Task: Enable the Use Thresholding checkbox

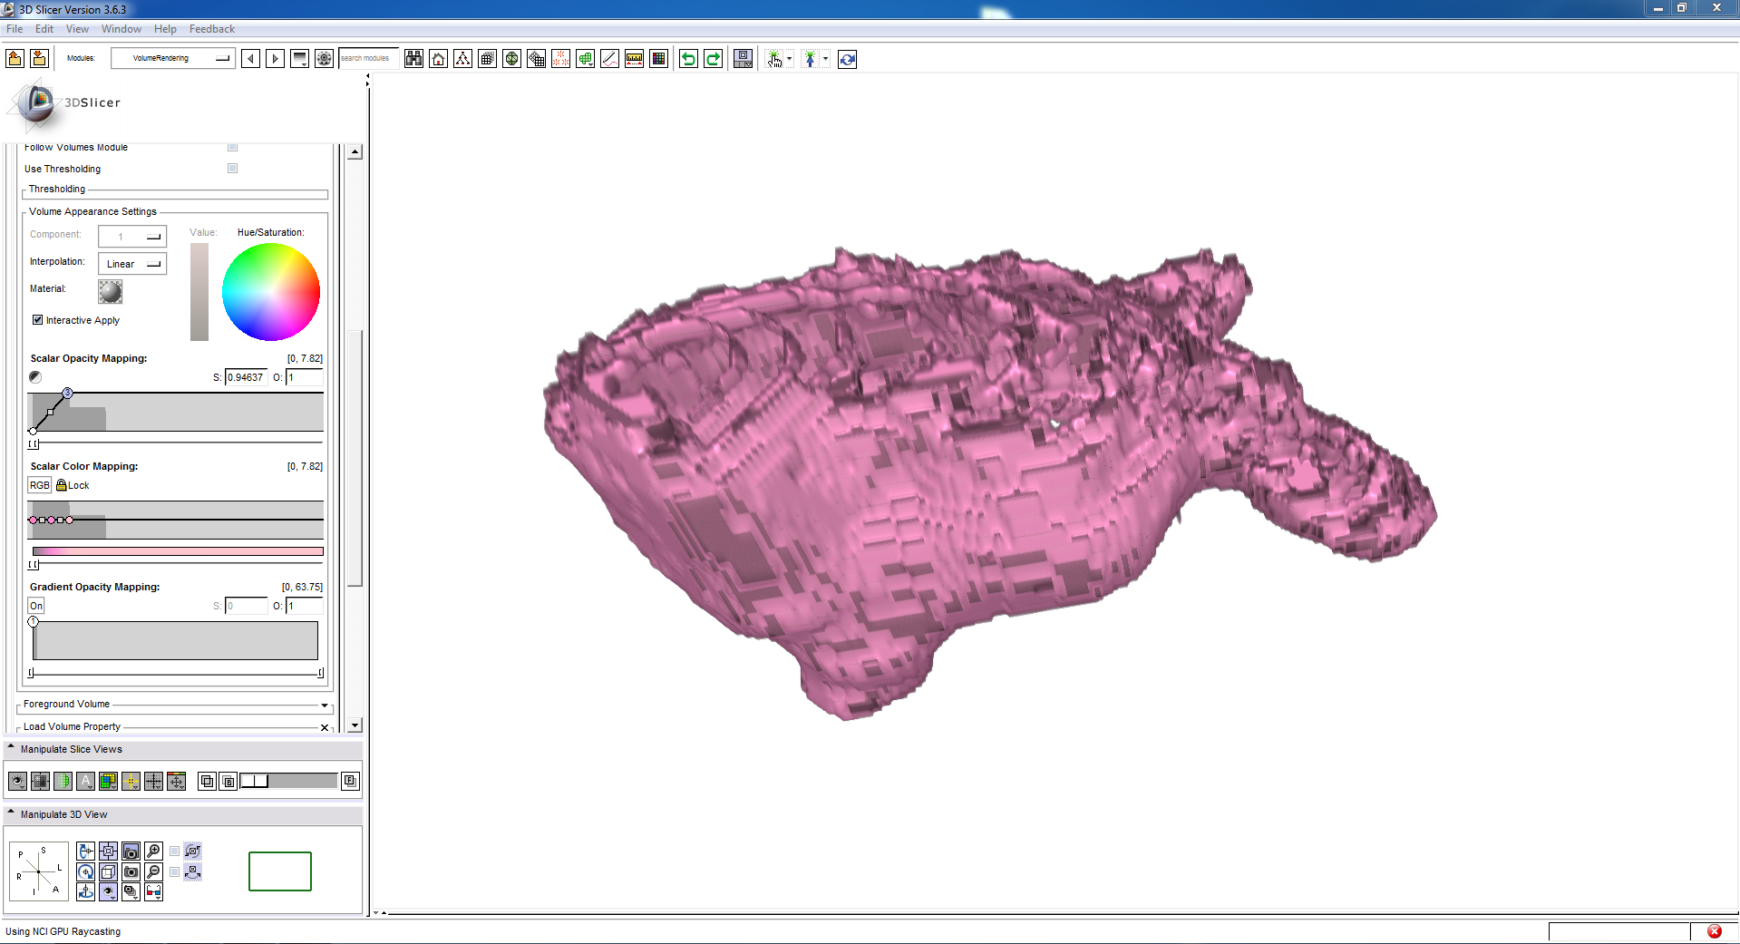Action: [x=232, y=169]
